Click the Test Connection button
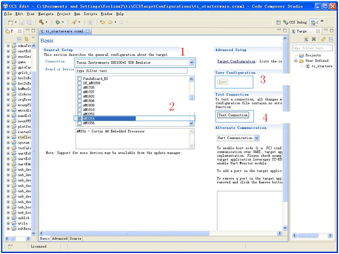 (x=233, y=115)
